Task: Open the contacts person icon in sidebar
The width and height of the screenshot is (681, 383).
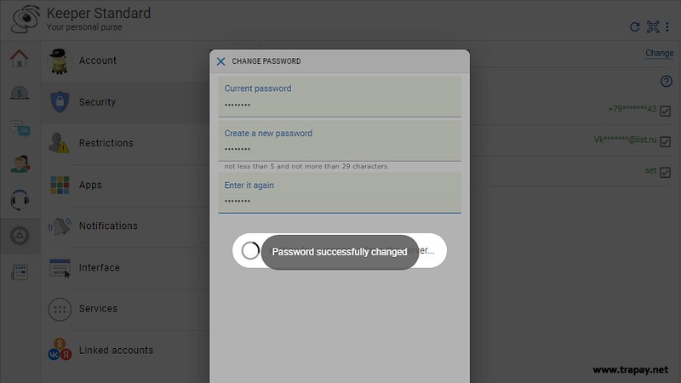Action: [19, 164]
